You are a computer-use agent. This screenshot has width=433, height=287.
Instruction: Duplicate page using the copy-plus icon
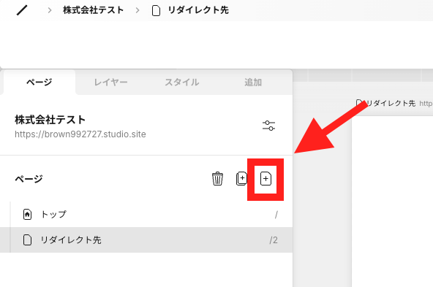pos(241,179)
